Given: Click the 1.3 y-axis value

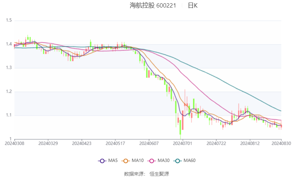Looking at the screenshot, I should pyautogui.click(x=9, y=68).
